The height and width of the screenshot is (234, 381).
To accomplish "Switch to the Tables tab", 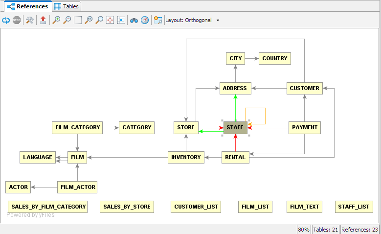I will click(x=67, y=6).
